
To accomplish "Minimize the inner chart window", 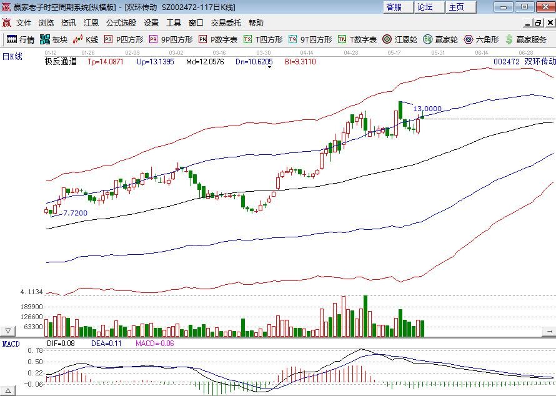I will [528, 23].
